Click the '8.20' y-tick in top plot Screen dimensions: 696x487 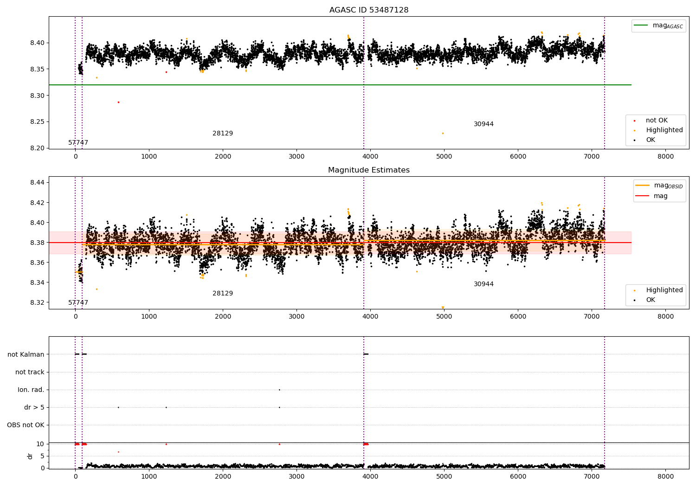click(x=38, y=148)
